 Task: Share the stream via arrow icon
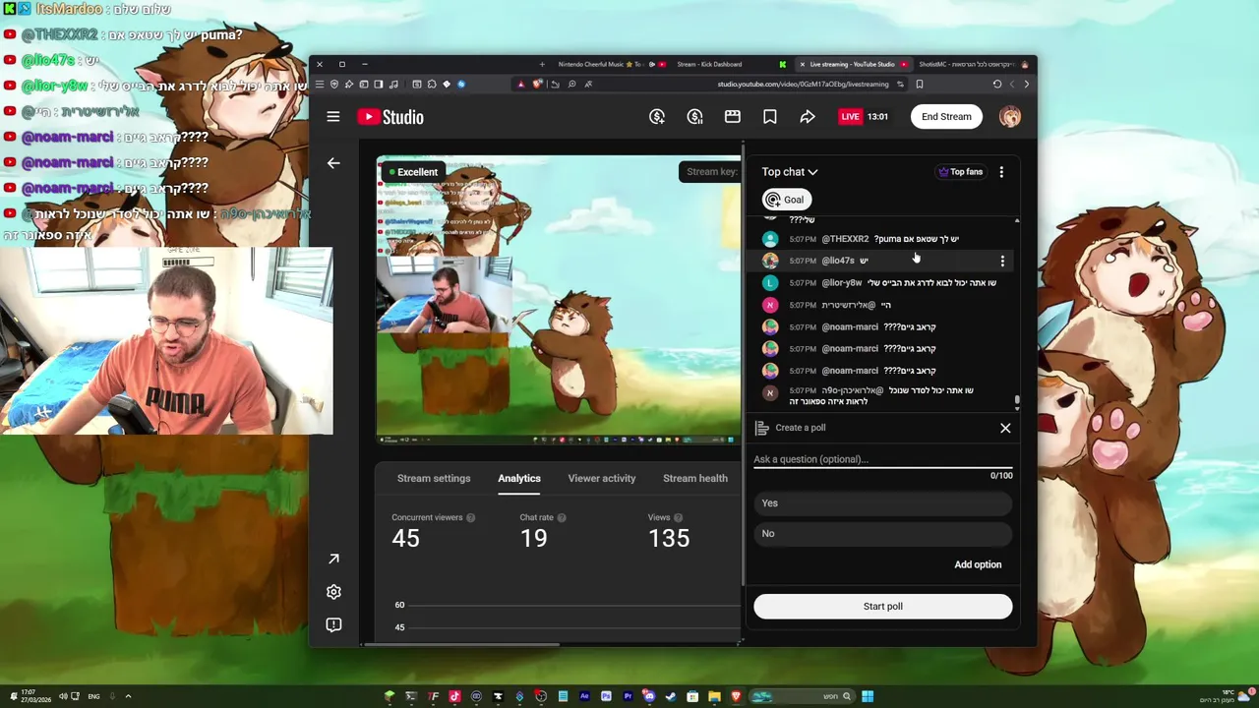[x=807, y=117]
